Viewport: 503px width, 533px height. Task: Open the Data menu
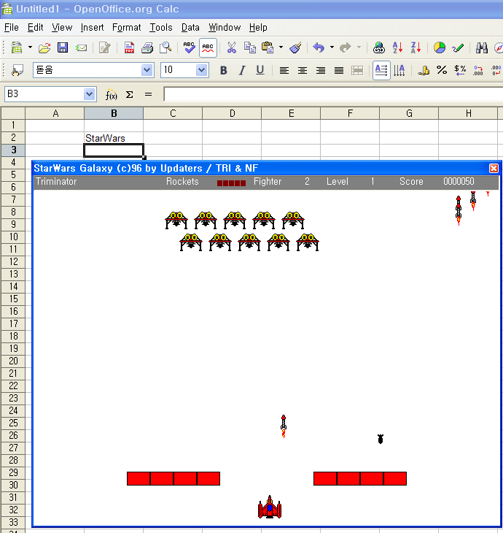(190, 28)
